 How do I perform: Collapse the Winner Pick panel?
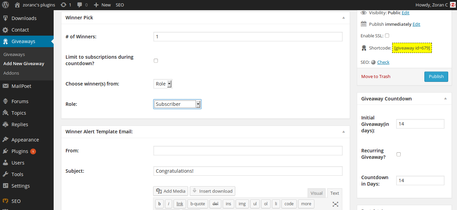tap(343, 18)
